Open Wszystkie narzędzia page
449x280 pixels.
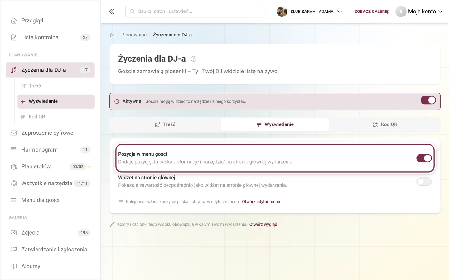coord(50,183)
